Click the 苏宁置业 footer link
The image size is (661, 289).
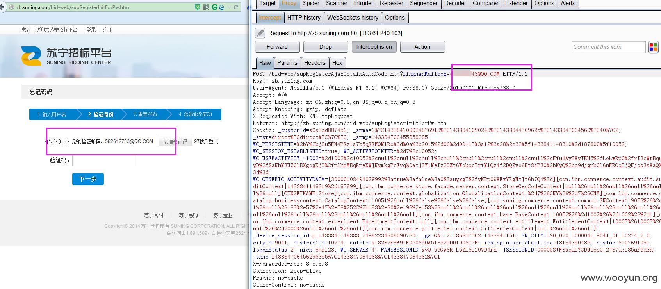223,215
